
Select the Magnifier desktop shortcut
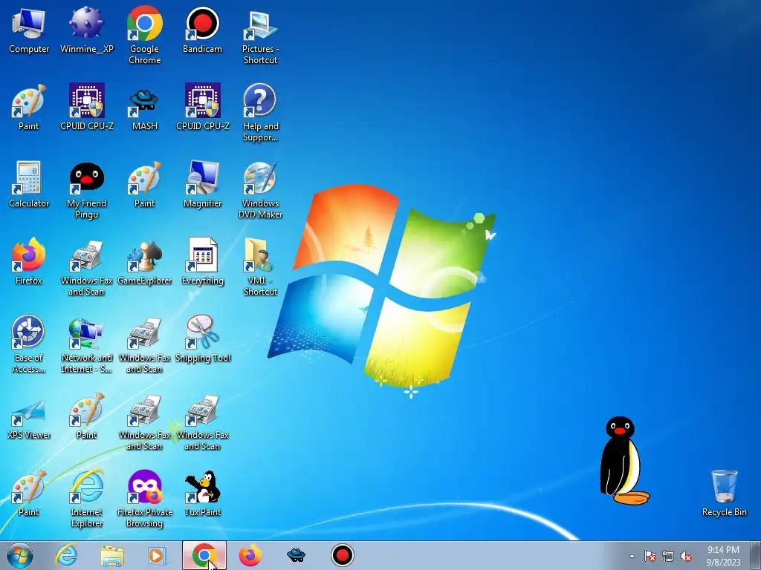coord(202,185)
